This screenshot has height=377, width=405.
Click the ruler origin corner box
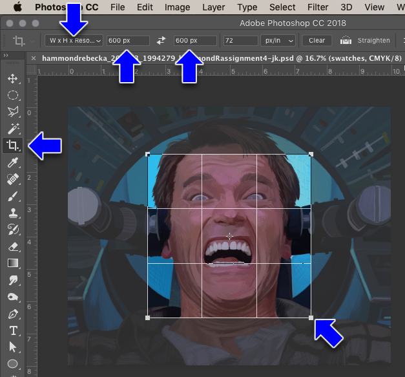coord(32,70)
